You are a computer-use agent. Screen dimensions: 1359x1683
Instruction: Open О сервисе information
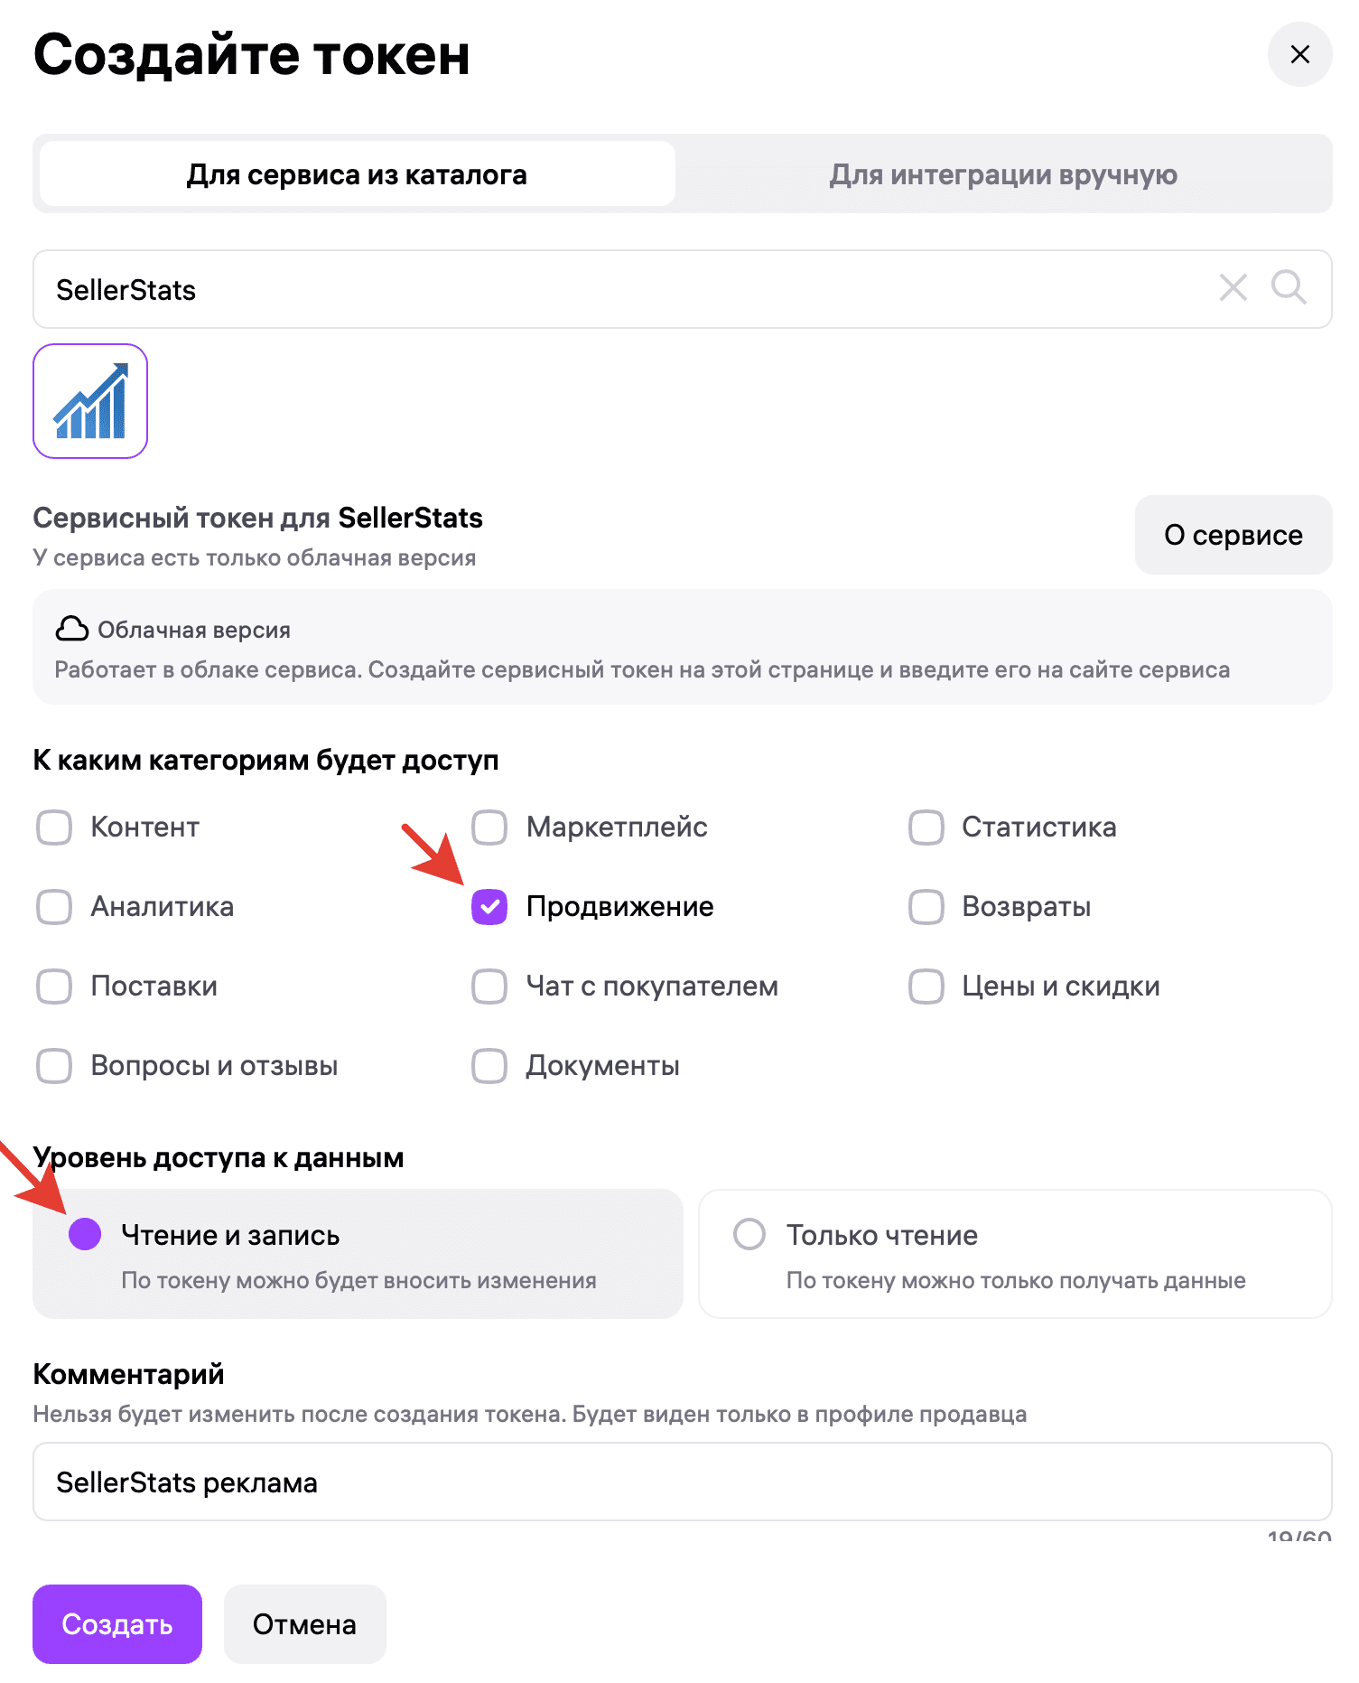pos(1232,535)
